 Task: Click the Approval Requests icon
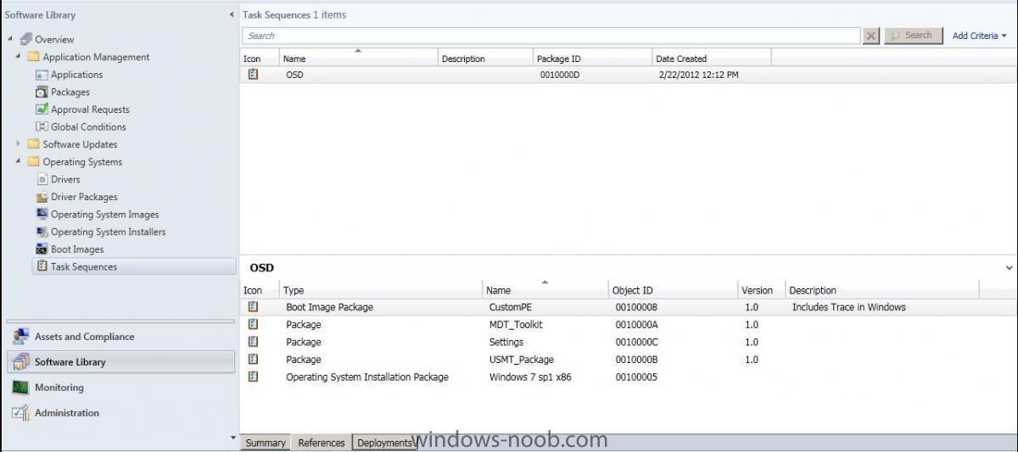pyautogui.click(x=42, y=109)
